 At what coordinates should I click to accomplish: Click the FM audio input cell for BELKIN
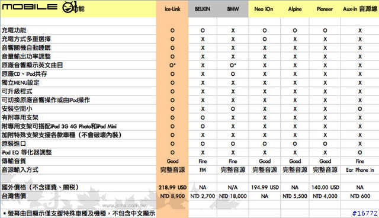click(203, 170)
